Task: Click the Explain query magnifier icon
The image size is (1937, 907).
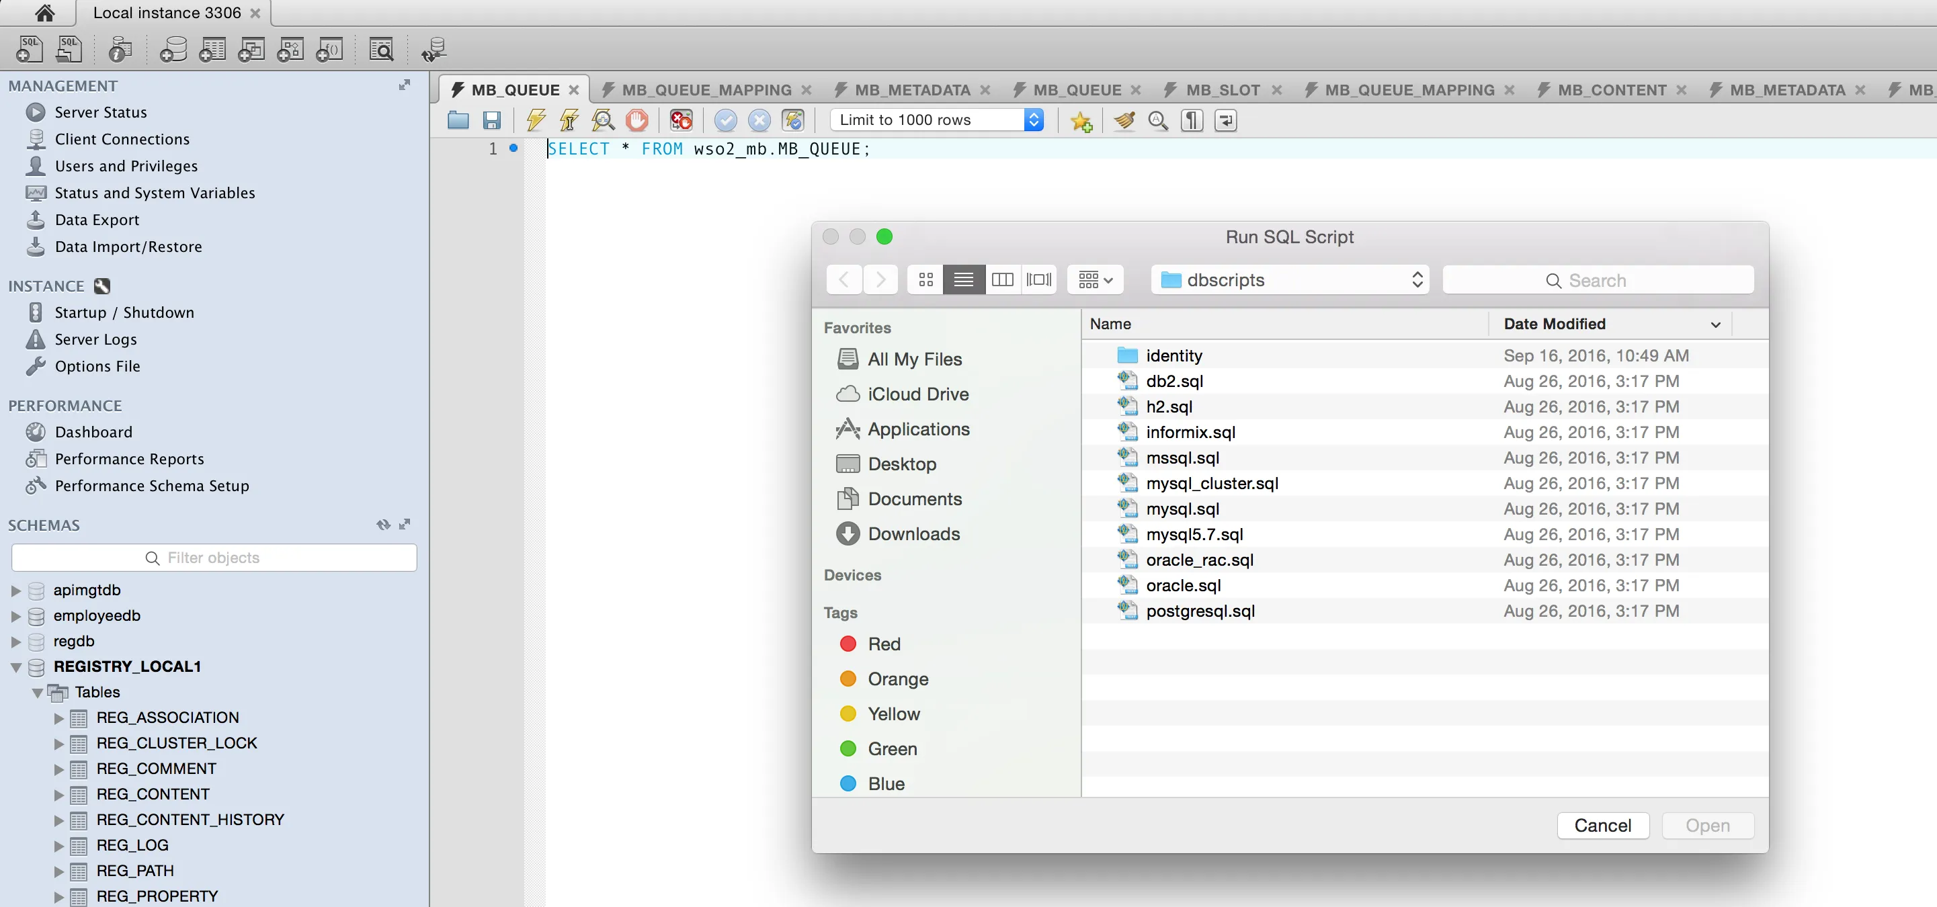Action: (x=603, y=120)
